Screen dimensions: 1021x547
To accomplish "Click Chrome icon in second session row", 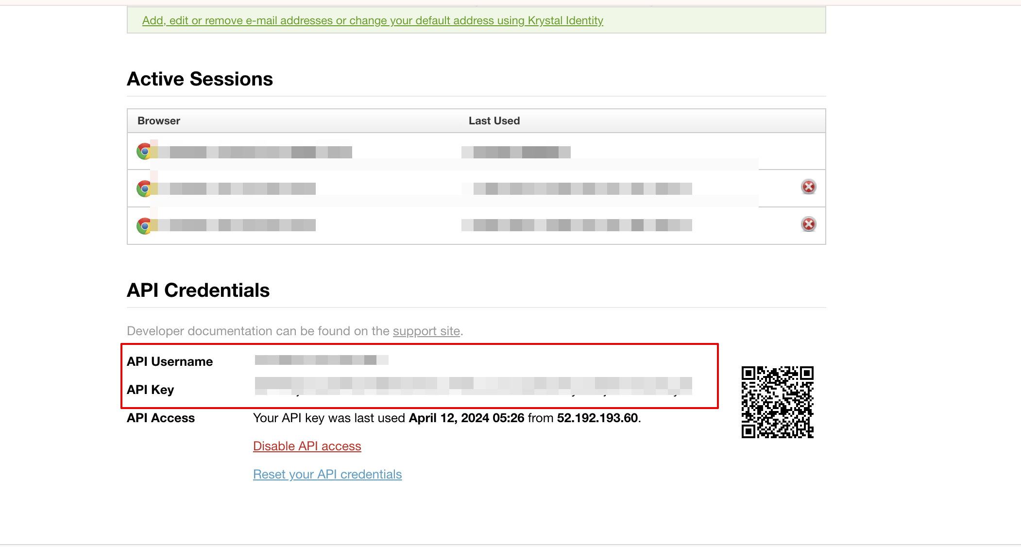I will point(144,188).
